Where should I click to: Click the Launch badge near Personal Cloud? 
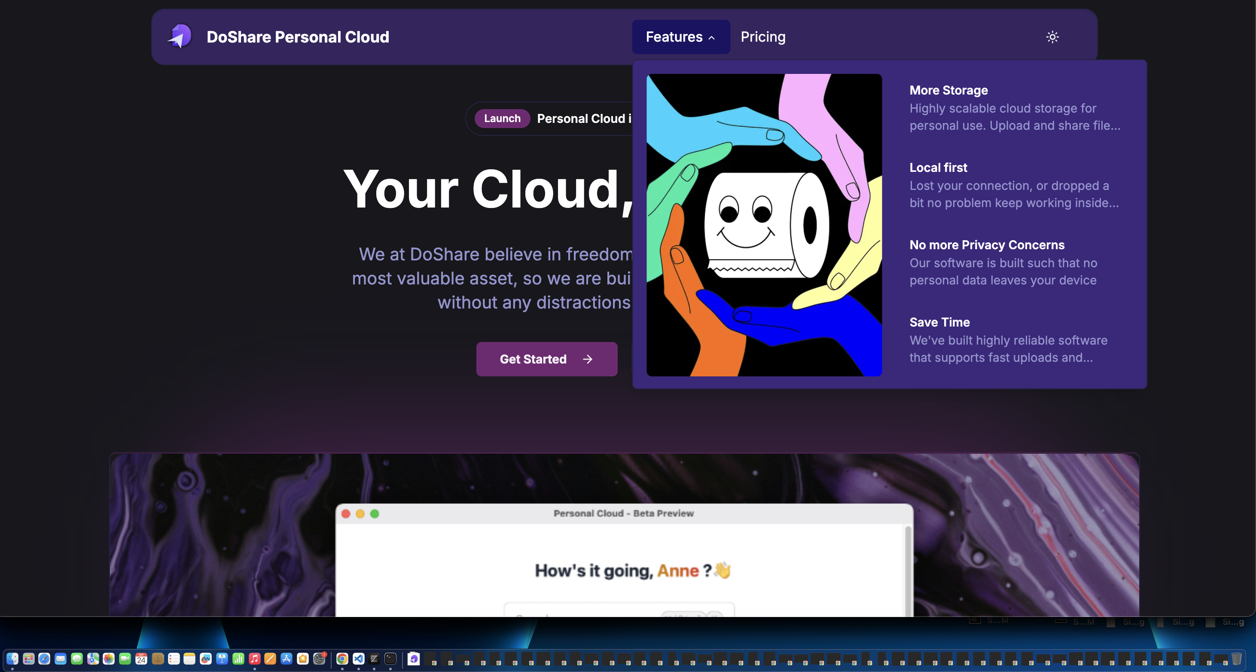[502, 118]
